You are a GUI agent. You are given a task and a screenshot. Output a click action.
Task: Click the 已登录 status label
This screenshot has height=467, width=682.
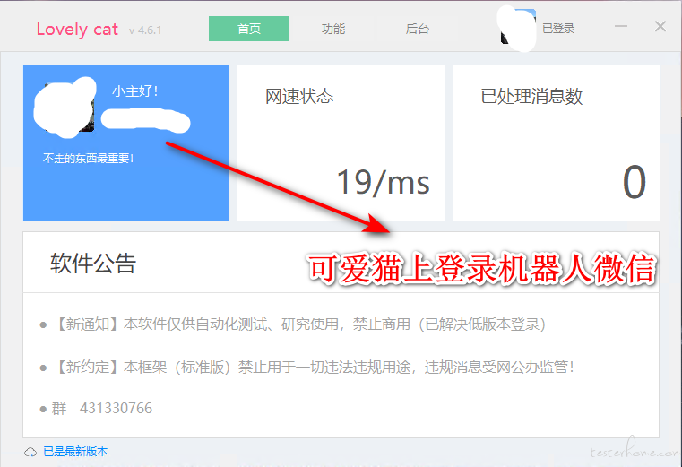click(558, 29)
